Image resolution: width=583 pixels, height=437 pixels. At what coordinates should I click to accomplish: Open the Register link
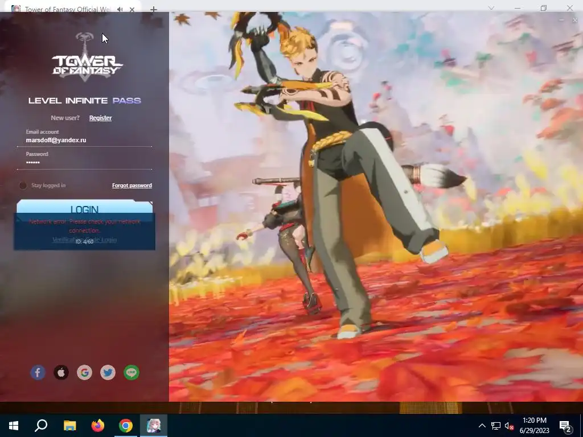100,118
